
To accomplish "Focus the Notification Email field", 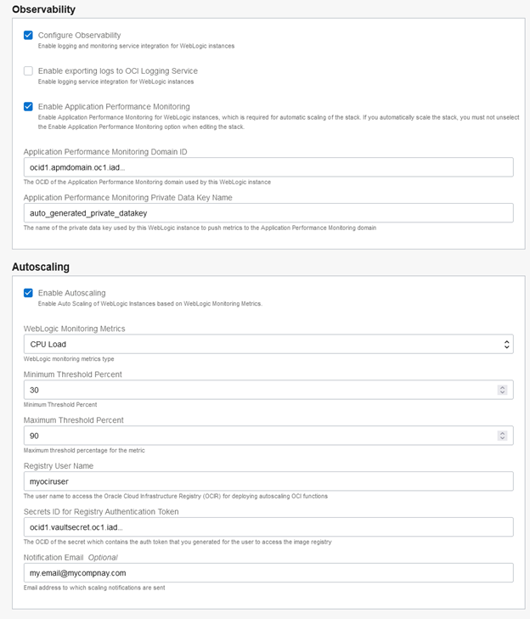I will (268, 573).
